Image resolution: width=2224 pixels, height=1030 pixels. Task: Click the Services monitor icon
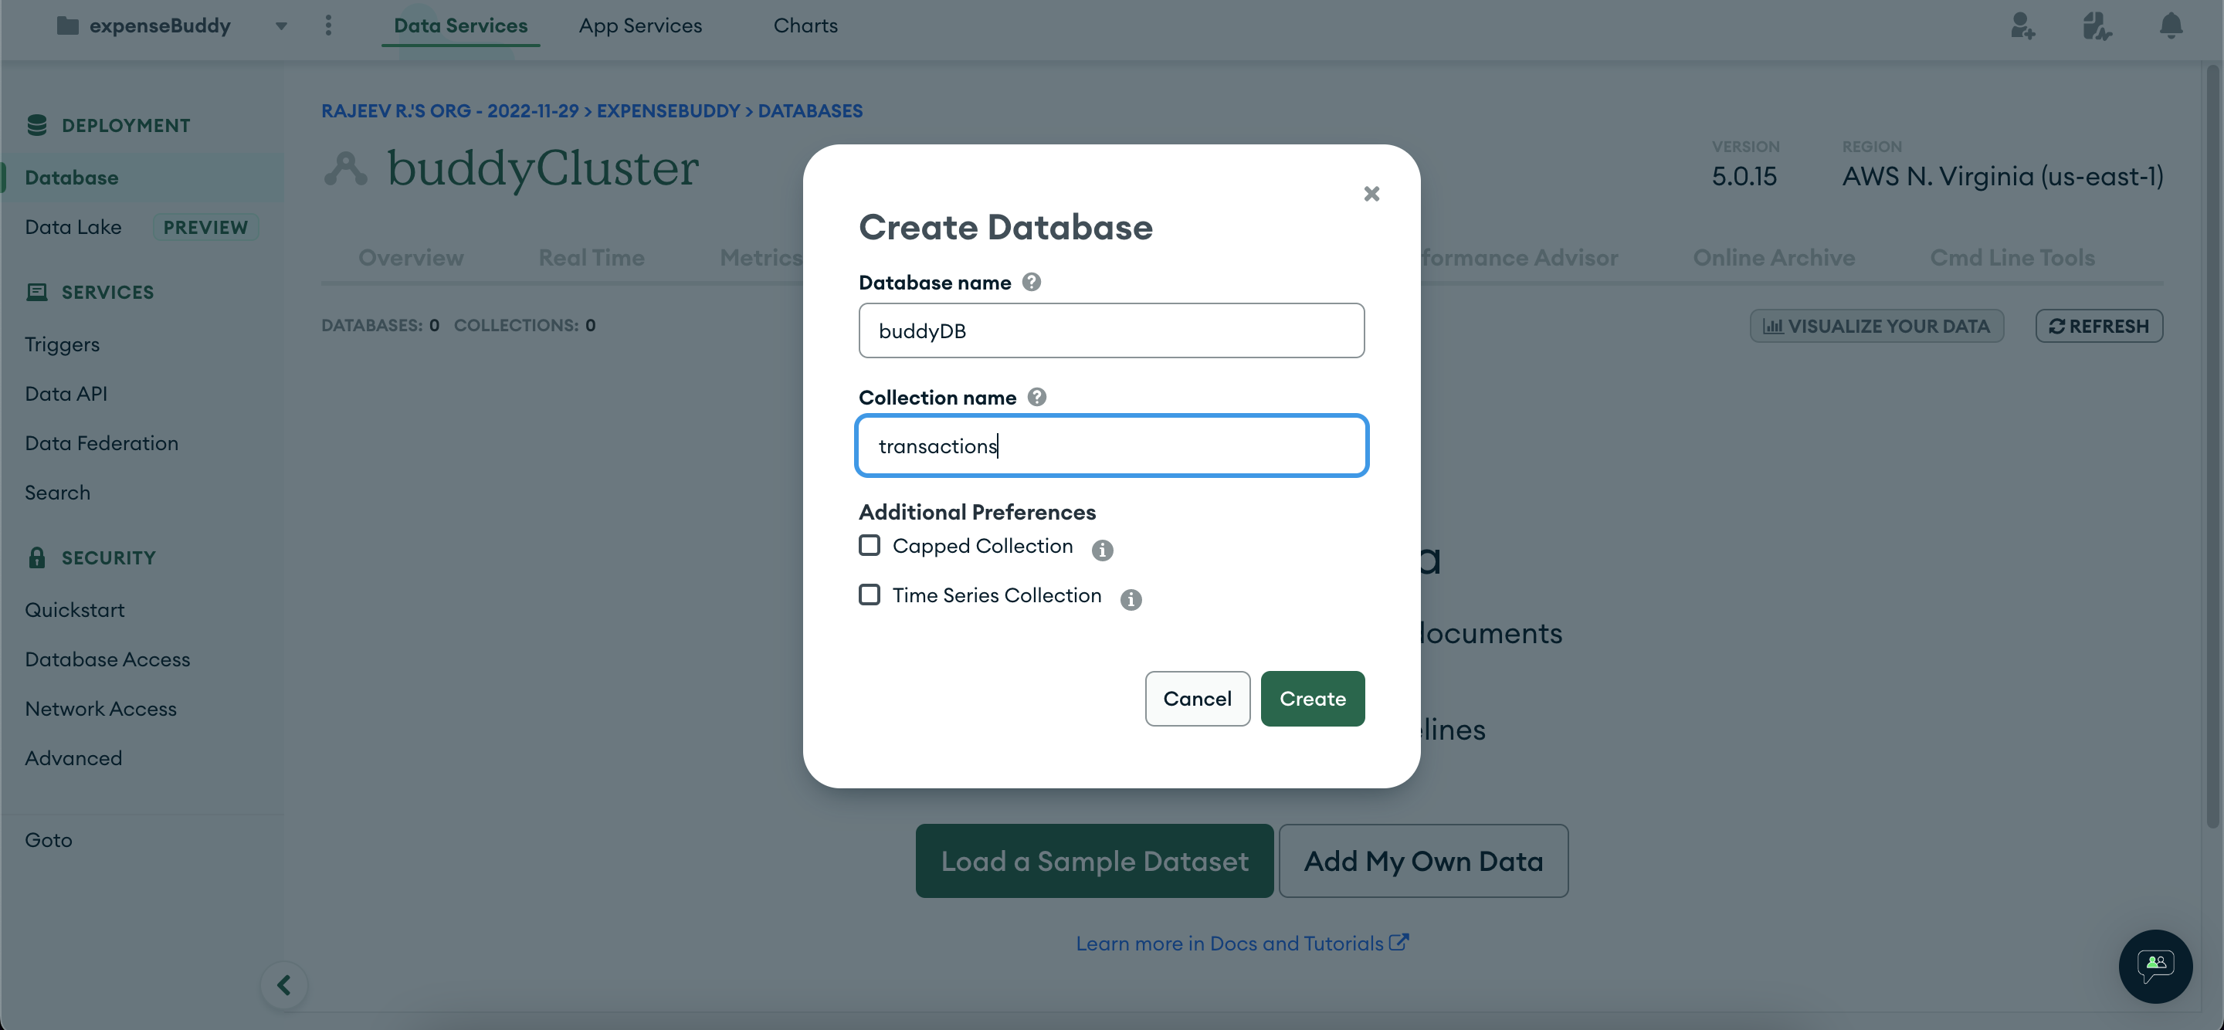tap(36, 292)
